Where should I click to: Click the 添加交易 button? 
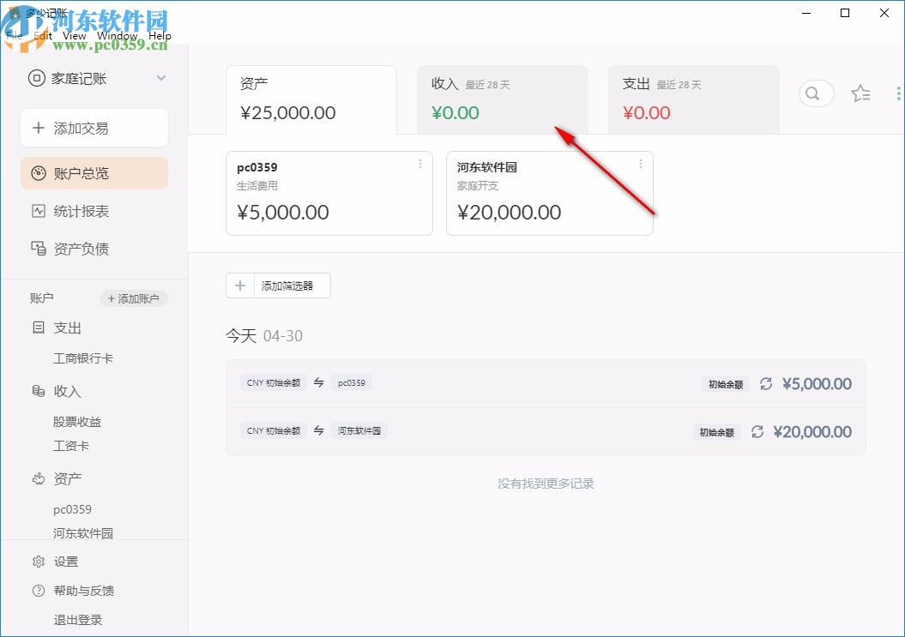tap(94, 128)
